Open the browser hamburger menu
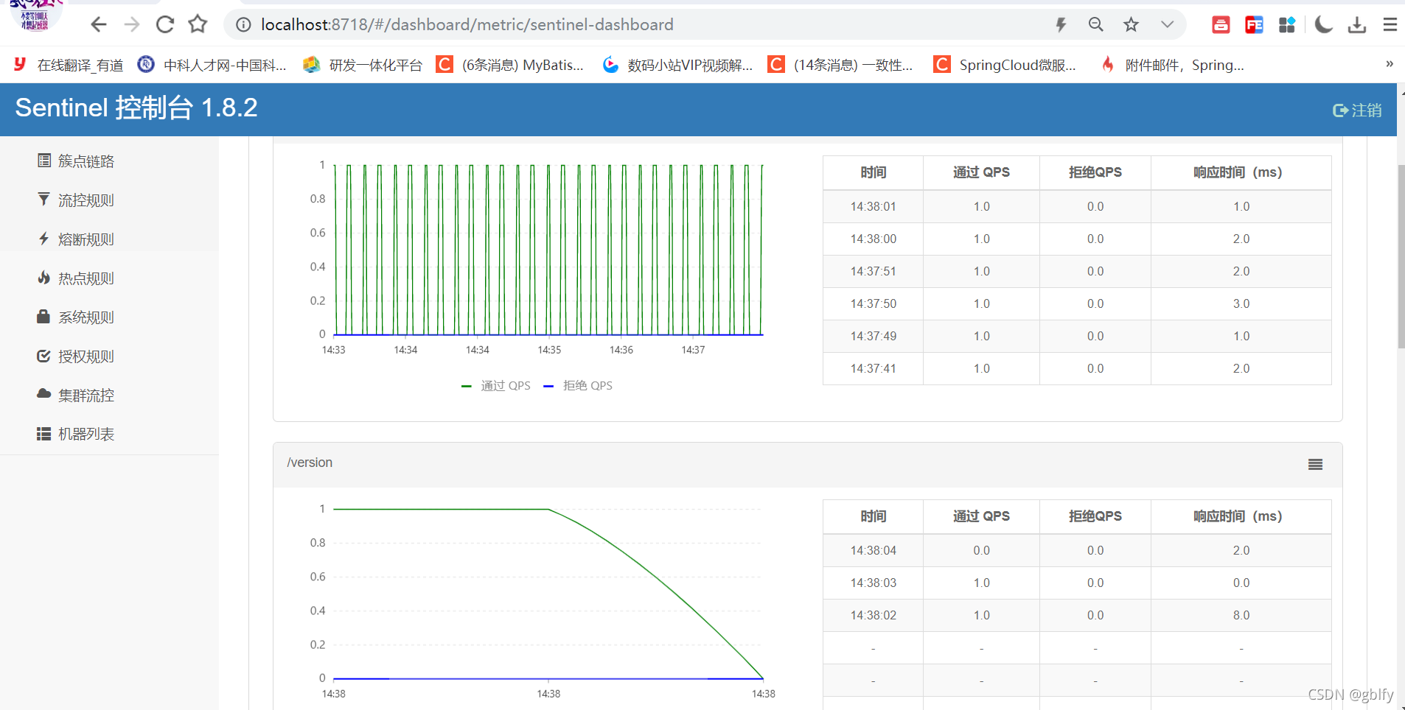This screenshot has height=710, width=1405. point(1390,25)
